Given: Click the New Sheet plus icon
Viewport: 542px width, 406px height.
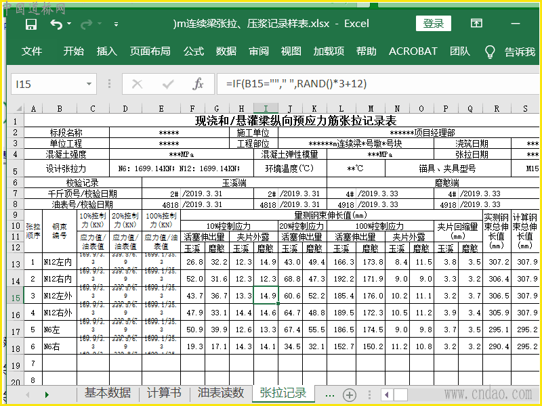Looking at the screenshot, I should point(350,394).
